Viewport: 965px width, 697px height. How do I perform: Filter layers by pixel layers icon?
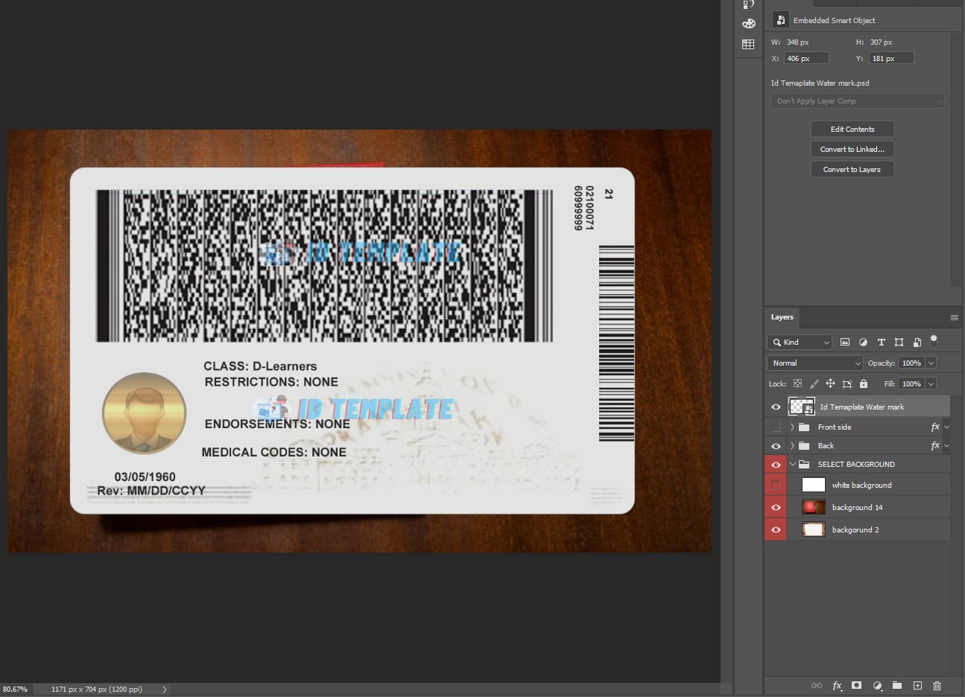pyautogui.click(x=845, y=342)
